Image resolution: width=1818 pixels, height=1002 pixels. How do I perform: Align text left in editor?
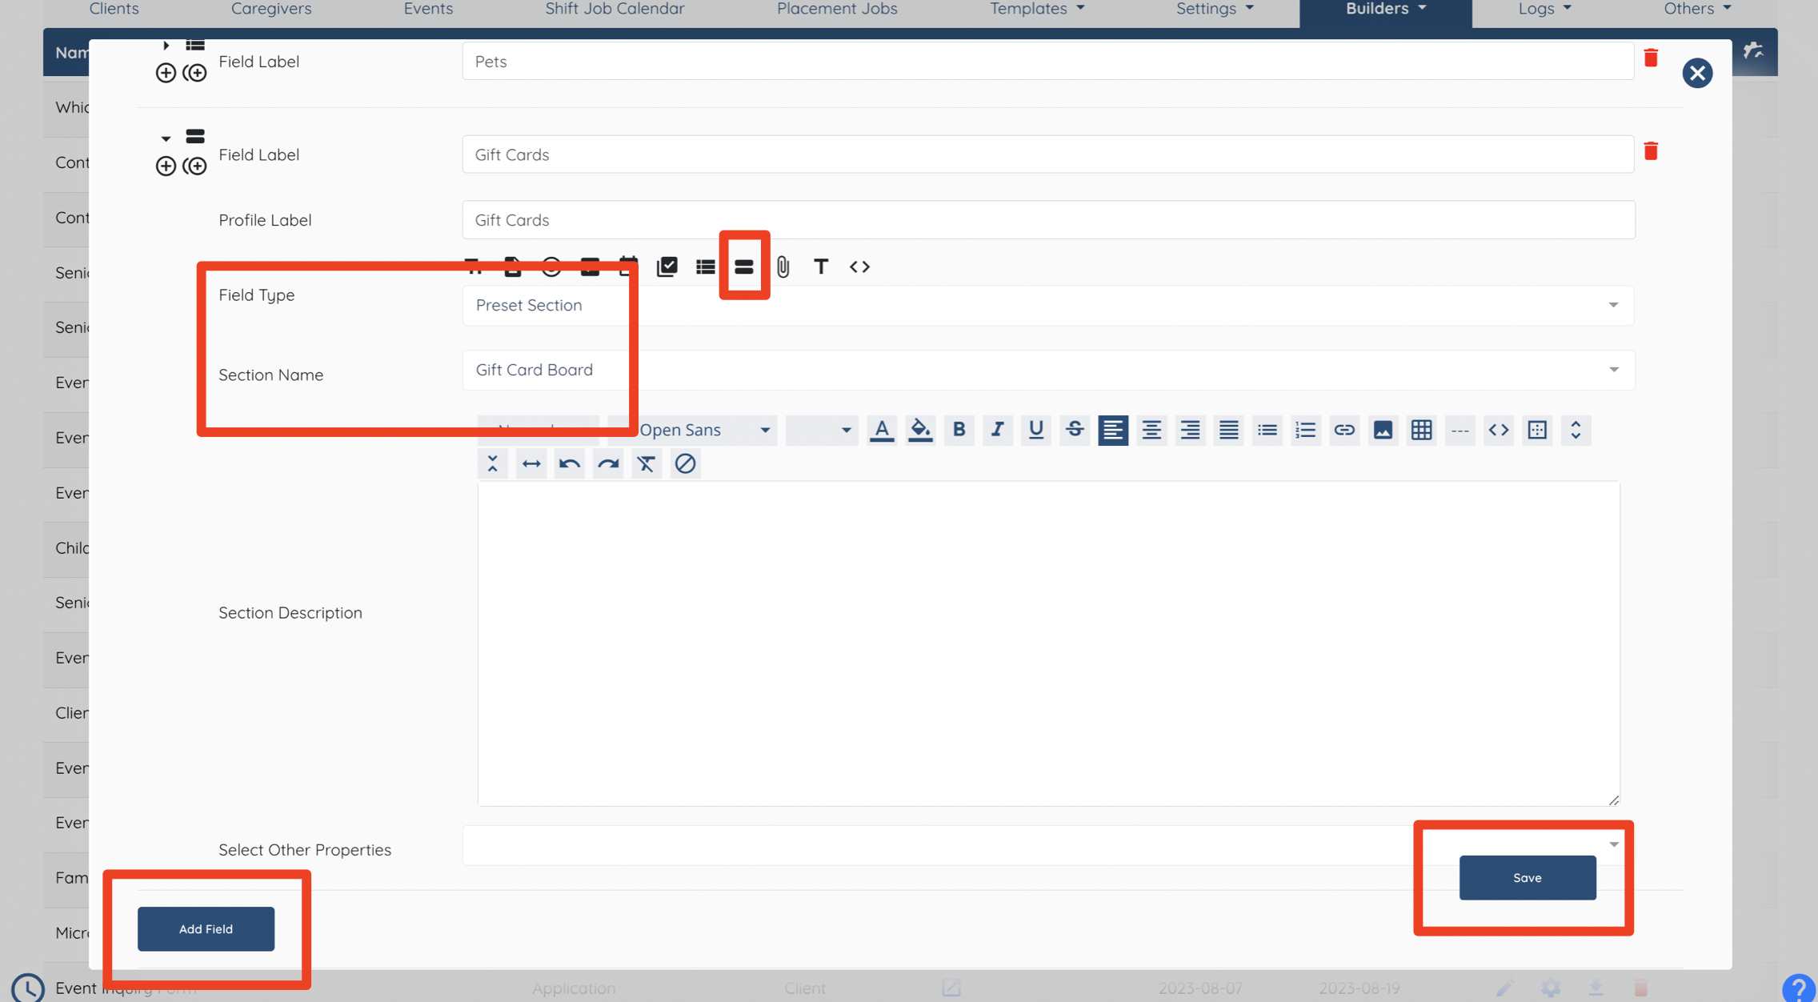[1113, 430]
